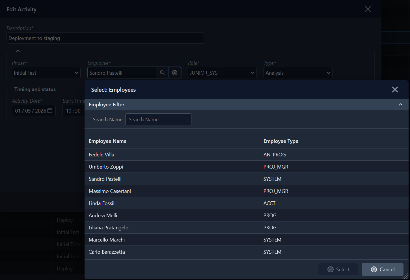
Task: Collapse the Employee Filter panel
Action: (400, 105)
